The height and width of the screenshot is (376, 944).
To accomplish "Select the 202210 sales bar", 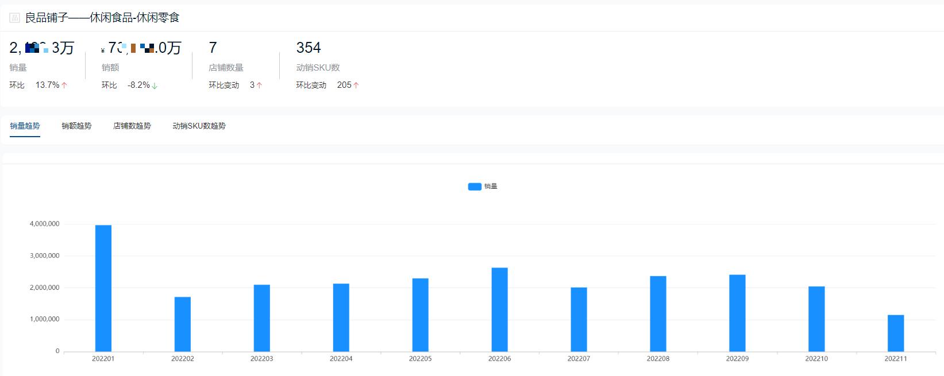I will (816, 319).
